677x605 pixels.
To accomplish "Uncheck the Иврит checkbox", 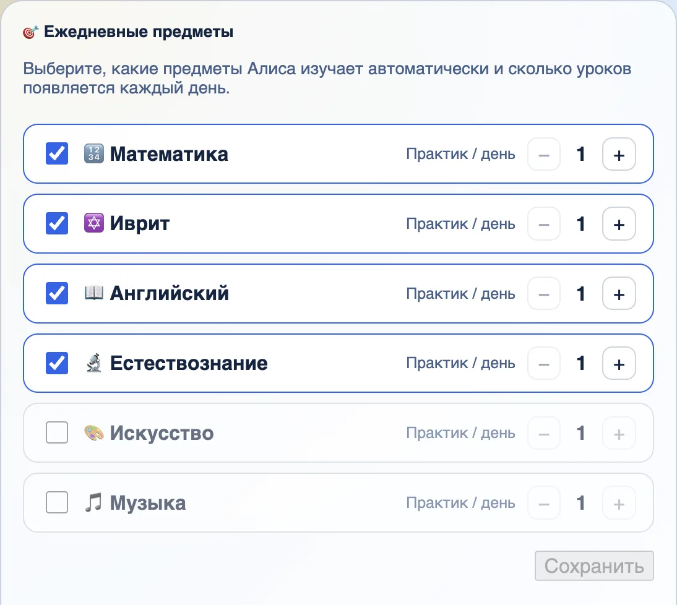I will [x=57, y=223].
